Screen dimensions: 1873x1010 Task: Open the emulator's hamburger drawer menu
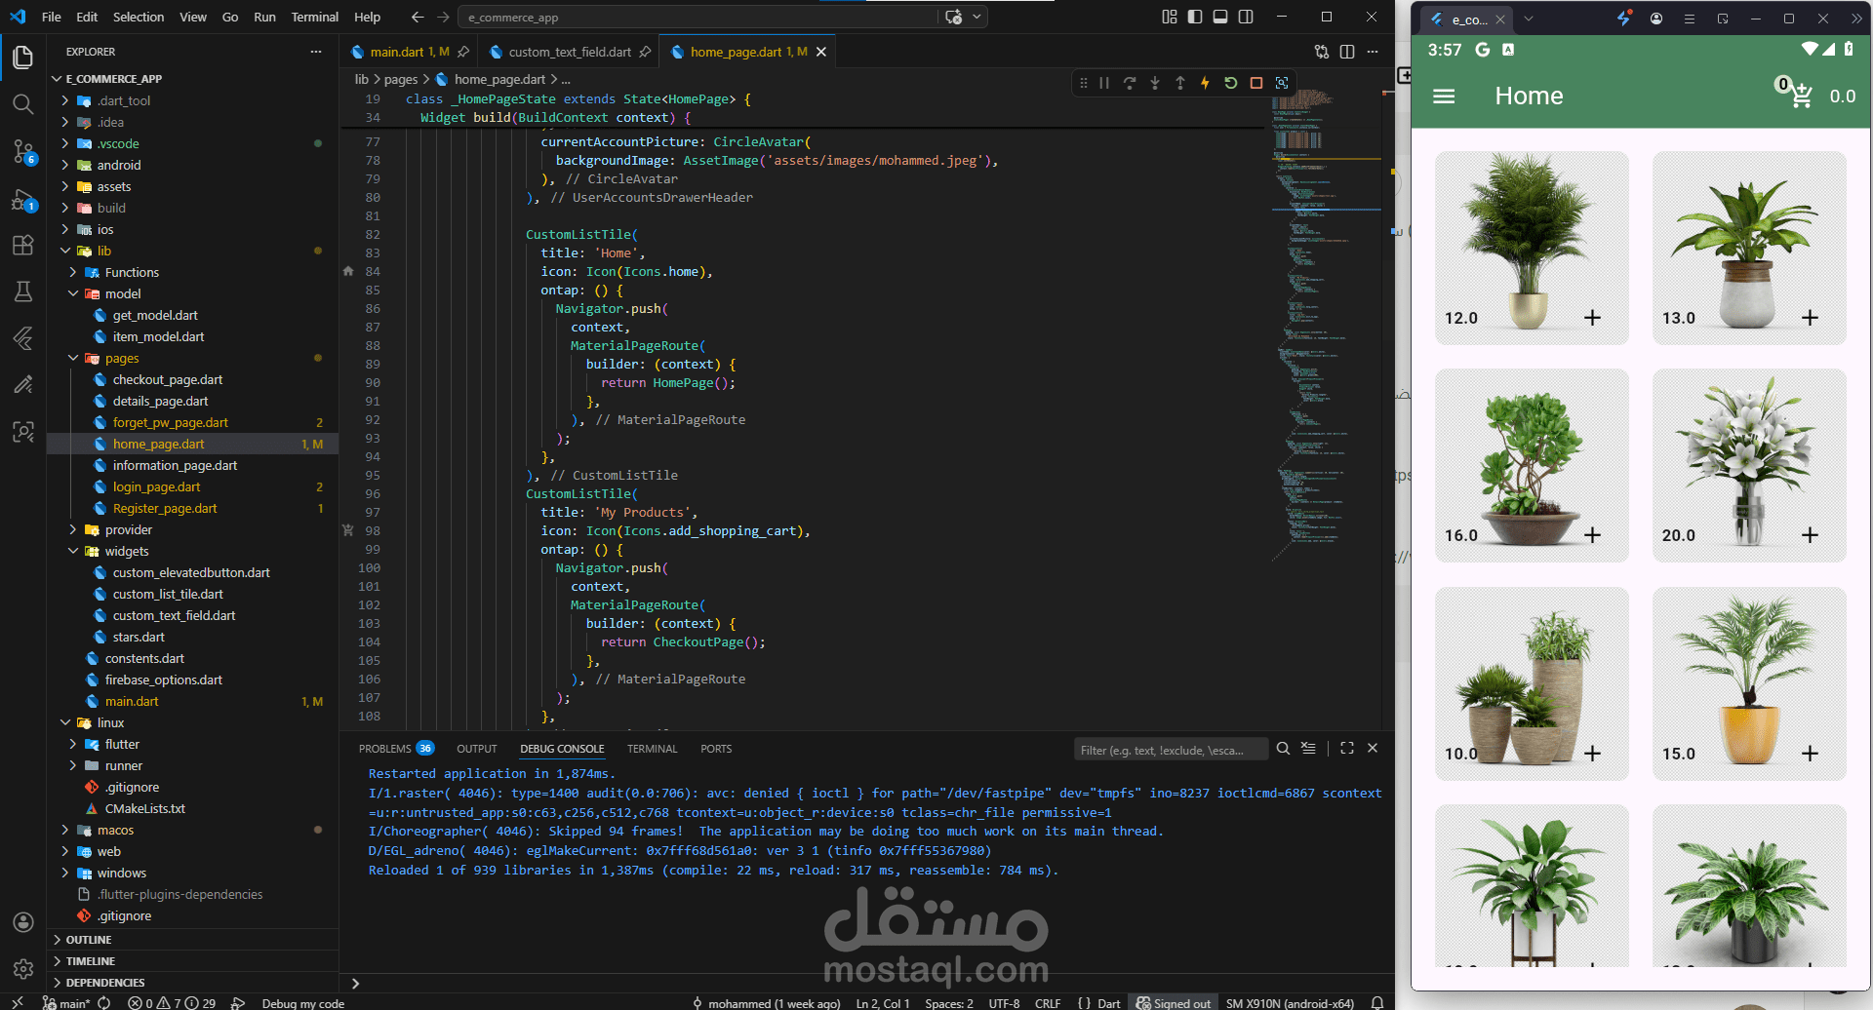point(1444,97)
